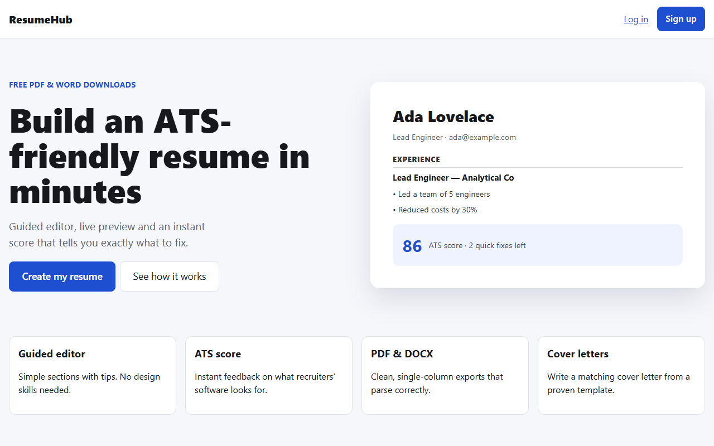Click the Guided editor subheading paragraph
Viewport: 714px width, 446px height.
107,235
